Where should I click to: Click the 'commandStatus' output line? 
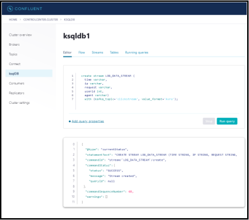click(x=100, y=166)
